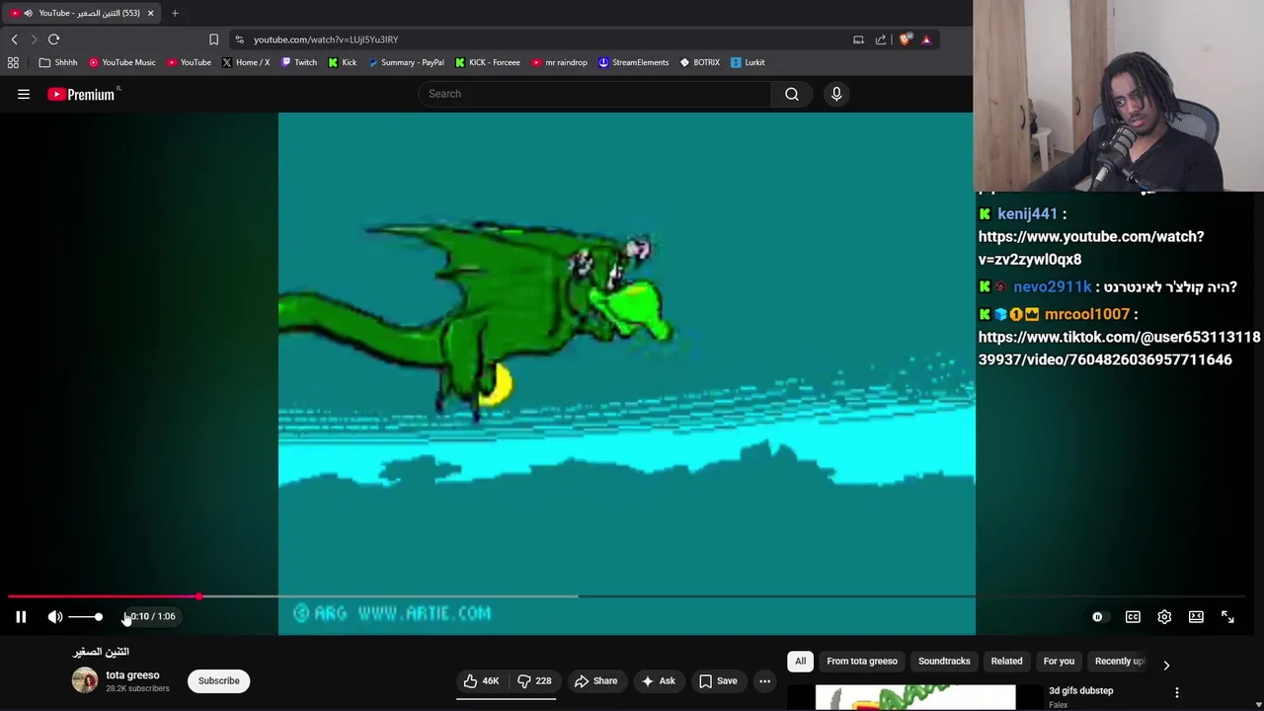Click the address bar URL youtube.com/watch
1264x711 pixels.
[x=326, y=39]
